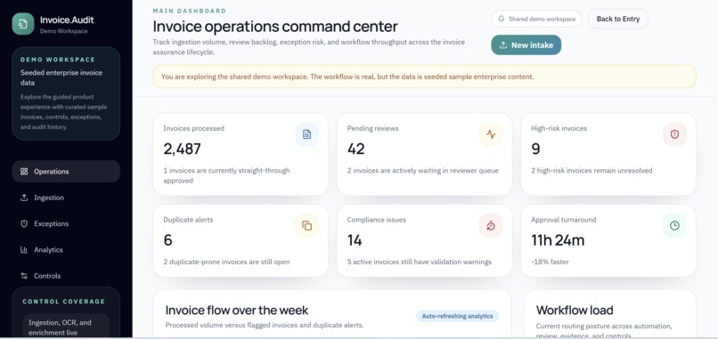Select the Invoice.Audit brand title
Screen dimensions: 718x339
pyautogui.click(x=67, y=20)
